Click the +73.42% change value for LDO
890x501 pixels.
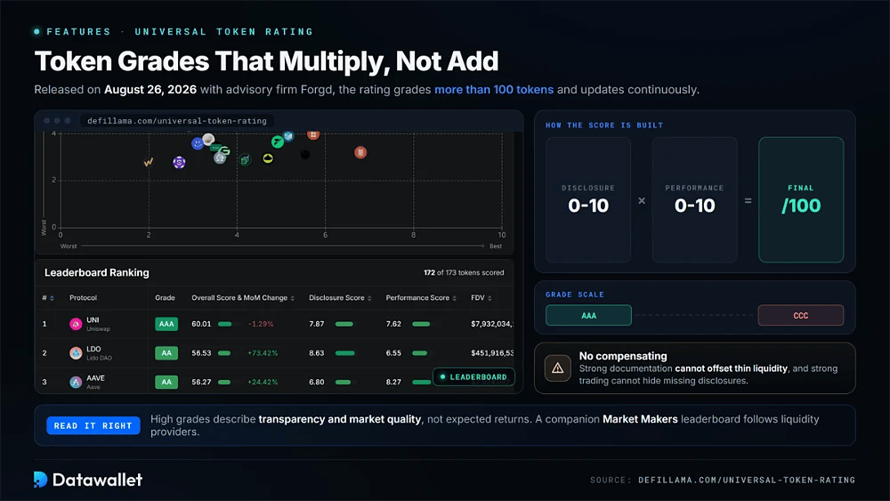click(263, 353)
